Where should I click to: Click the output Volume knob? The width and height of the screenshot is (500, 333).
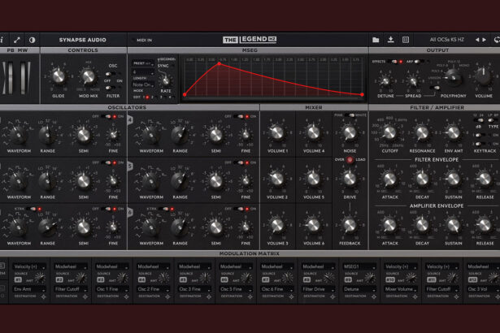tap(484, 76)
